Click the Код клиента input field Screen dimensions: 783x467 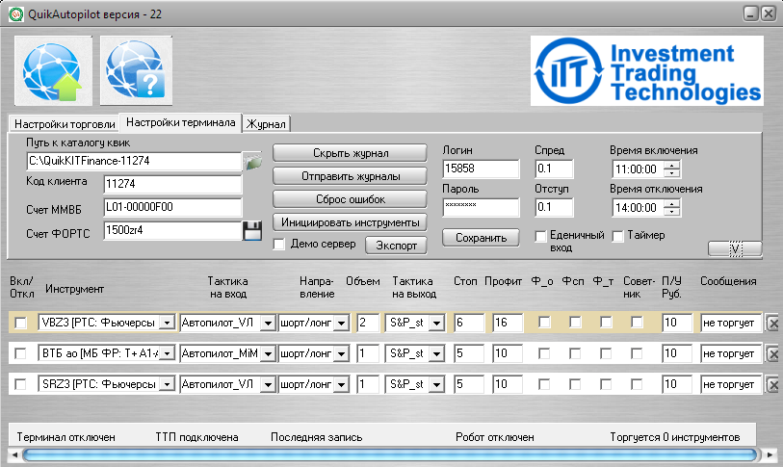(172, 184)
